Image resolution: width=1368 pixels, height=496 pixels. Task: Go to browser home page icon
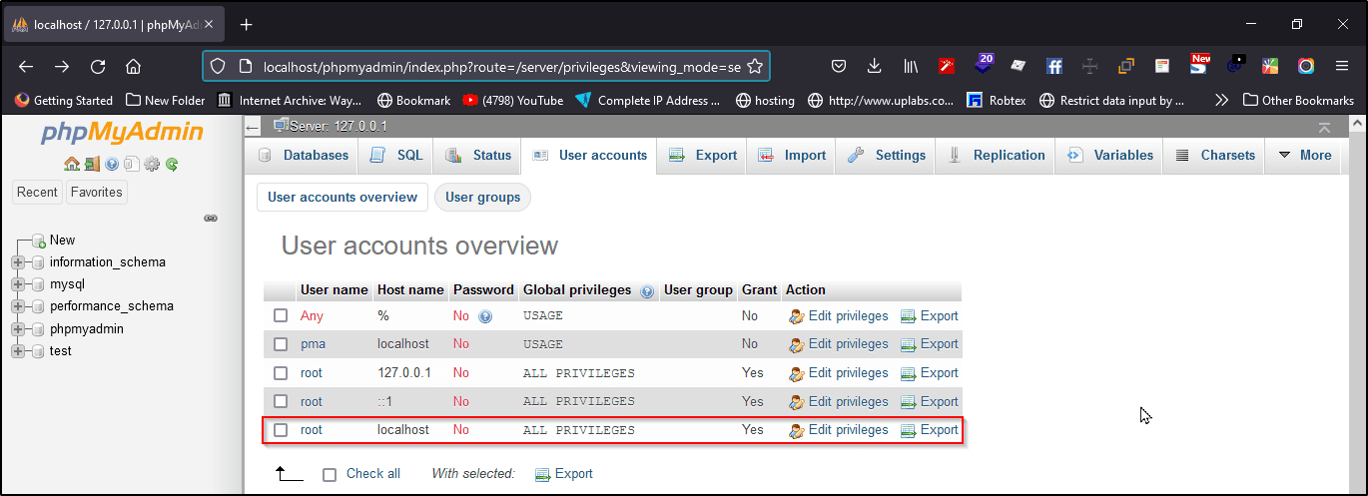click(133, 67)
